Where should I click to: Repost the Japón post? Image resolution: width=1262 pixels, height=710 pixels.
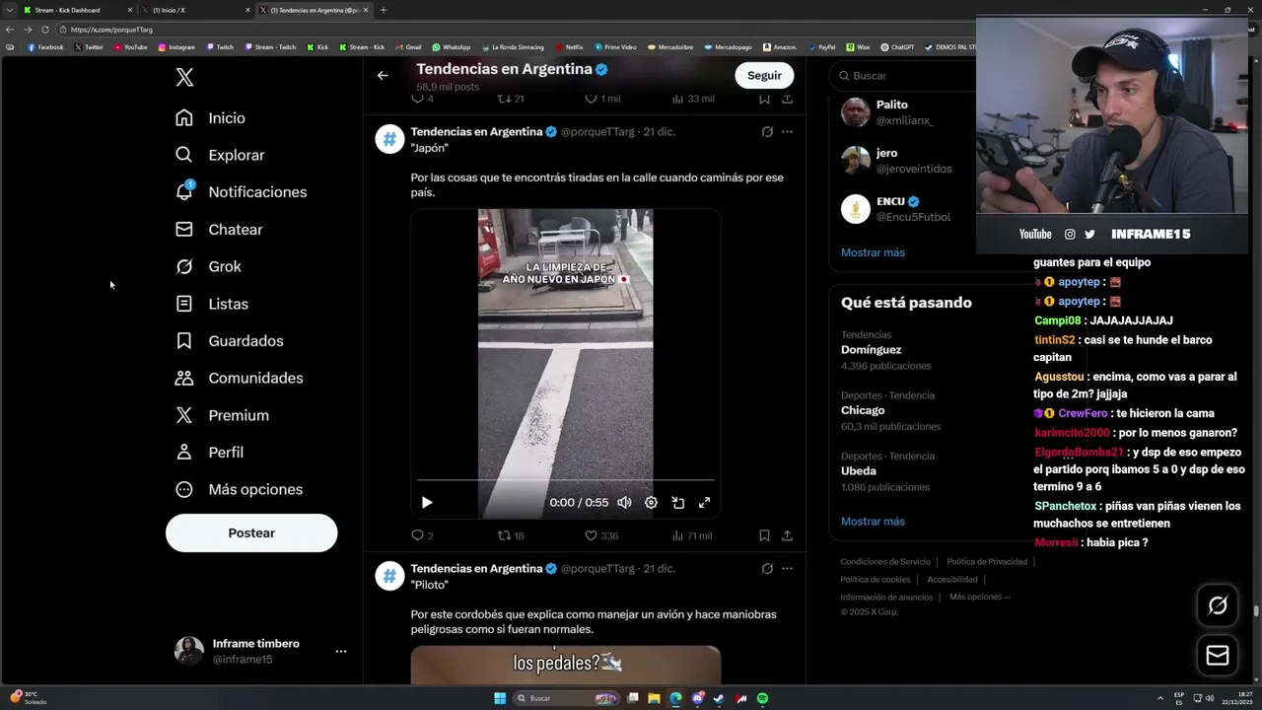[511, 535]
